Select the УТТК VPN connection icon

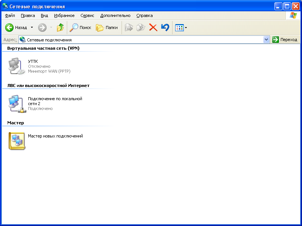[17, 66]
